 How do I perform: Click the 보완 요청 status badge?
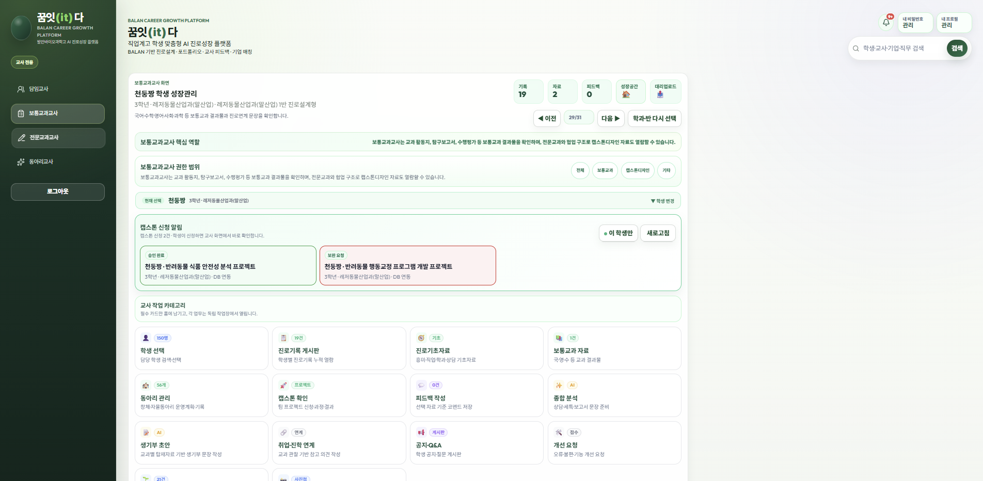[336, 255]
